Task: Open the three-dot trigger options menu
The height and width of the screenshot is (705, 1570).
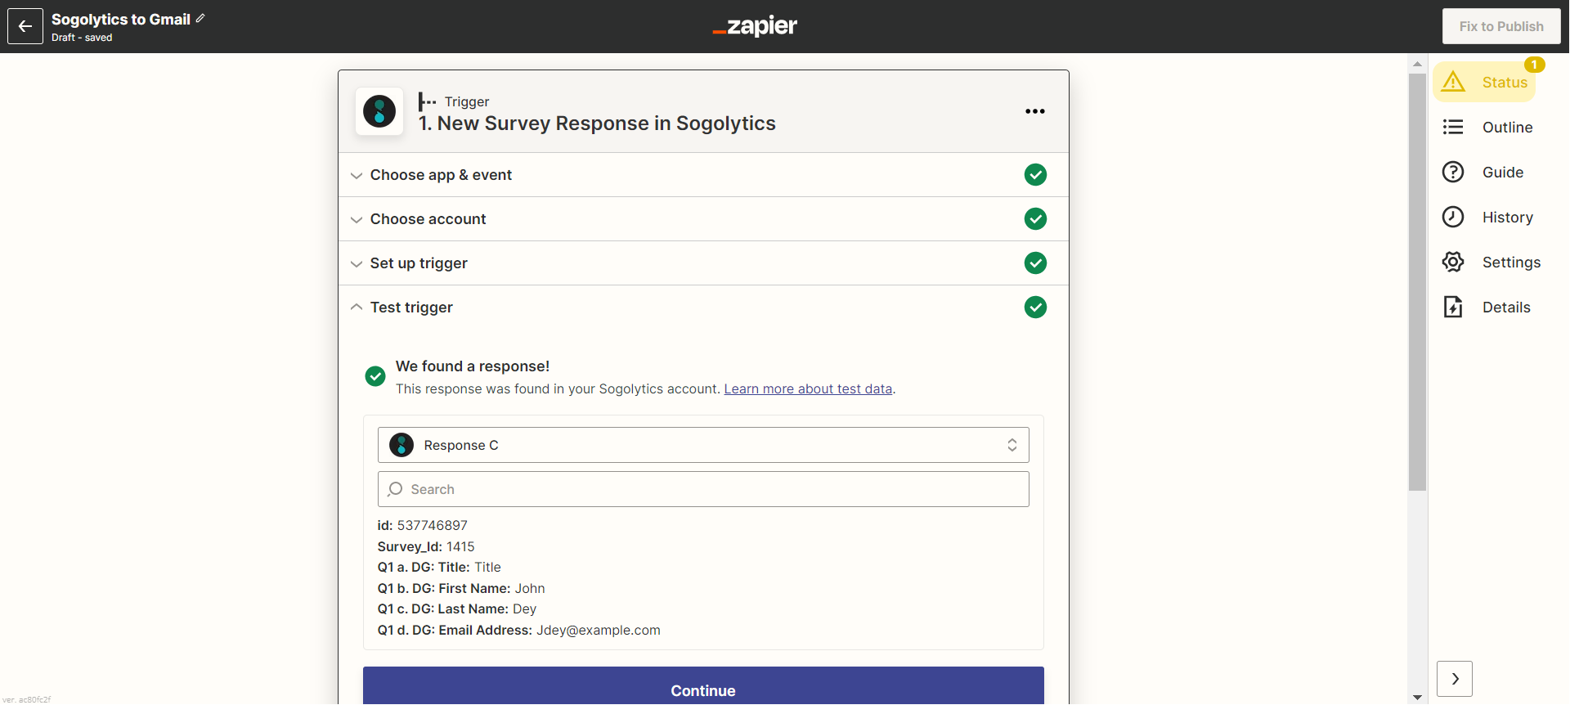Action: tap(1034, 111)
